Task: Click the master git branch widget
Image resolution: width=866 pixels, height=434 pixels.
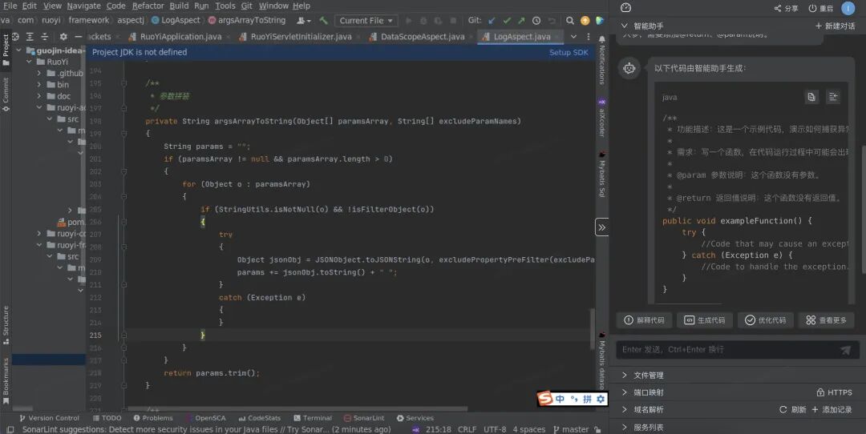Action: 571,429
